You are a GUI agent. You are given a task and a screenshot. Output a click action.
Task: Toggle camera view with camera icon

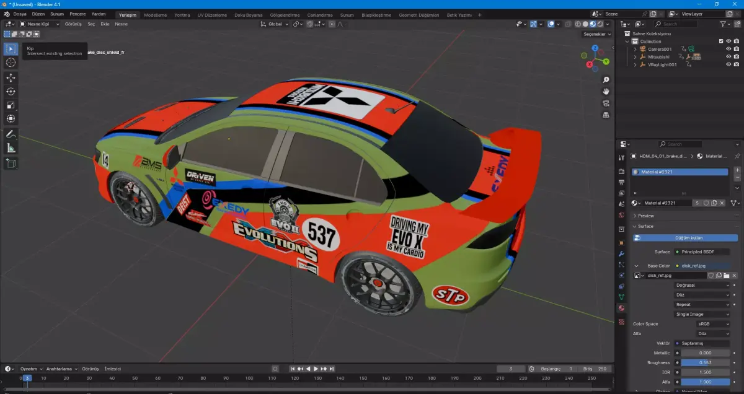coord(606,103)
